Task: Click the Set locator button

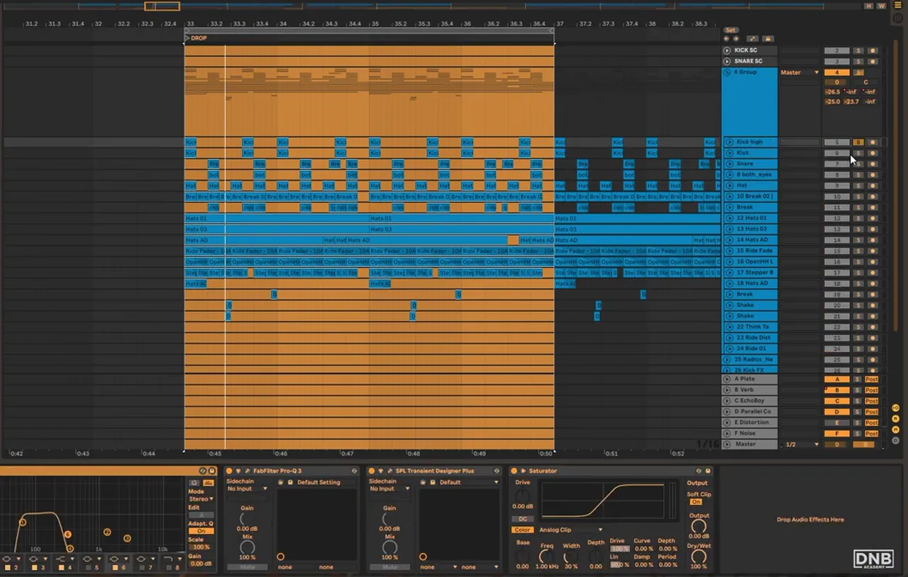Action: pos(731,30)
